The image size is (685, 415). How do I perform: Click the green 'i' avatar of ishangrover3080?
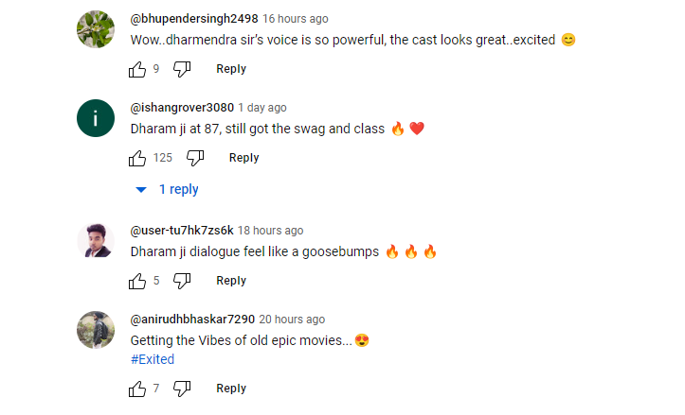pyautogui.click(x=96, y=118)
